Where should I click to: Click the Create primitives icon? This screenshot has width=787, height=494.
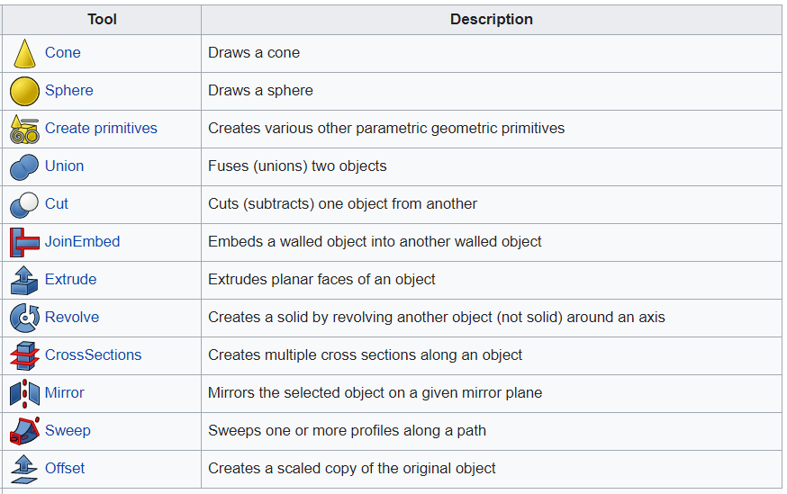(x=24, y=129)
